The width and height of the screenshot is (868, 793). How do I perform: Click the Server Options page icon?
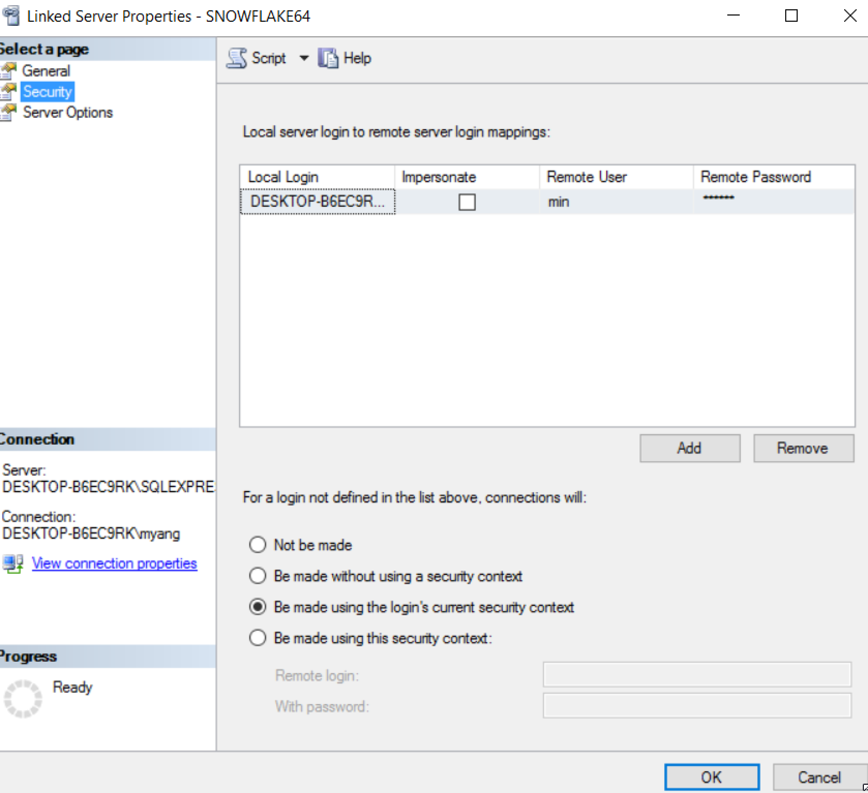(x=8, y=112)
